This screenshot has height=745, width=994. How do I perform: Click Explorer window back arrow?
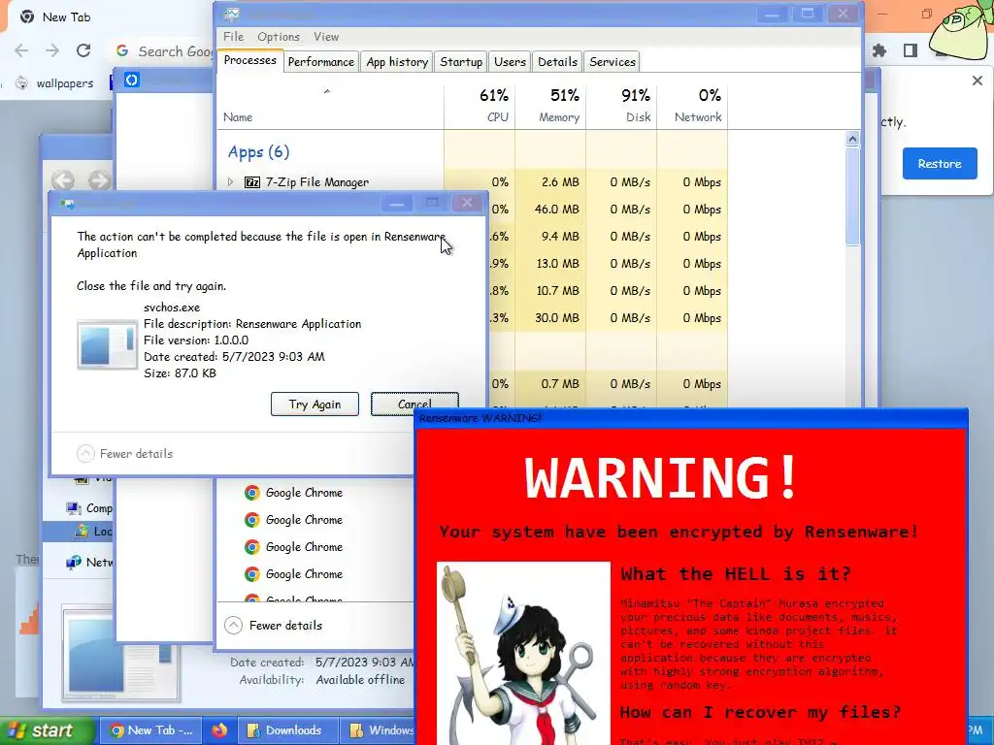(x=63, y=180)
